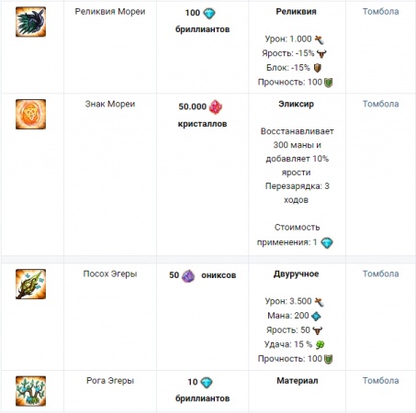
Task: Click the clover icon next to Удача
Action: pyautogui.click(x=320, y=345)
